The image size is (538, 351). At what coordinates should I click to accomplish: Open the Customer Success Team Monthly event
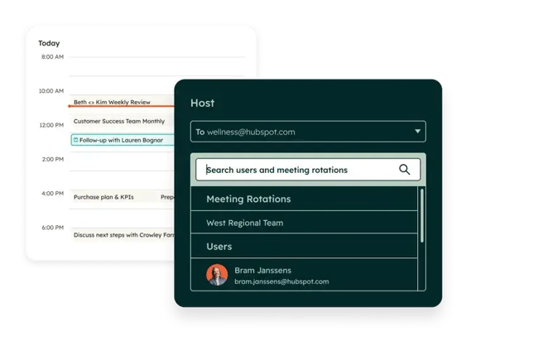pyautogui.click(x=122, y=121)
